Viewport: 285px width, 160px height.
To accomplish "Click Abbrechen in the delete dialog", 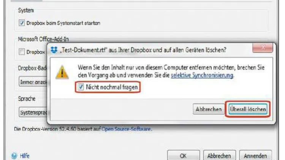I will pyautogui.click(x=209, y=109).
